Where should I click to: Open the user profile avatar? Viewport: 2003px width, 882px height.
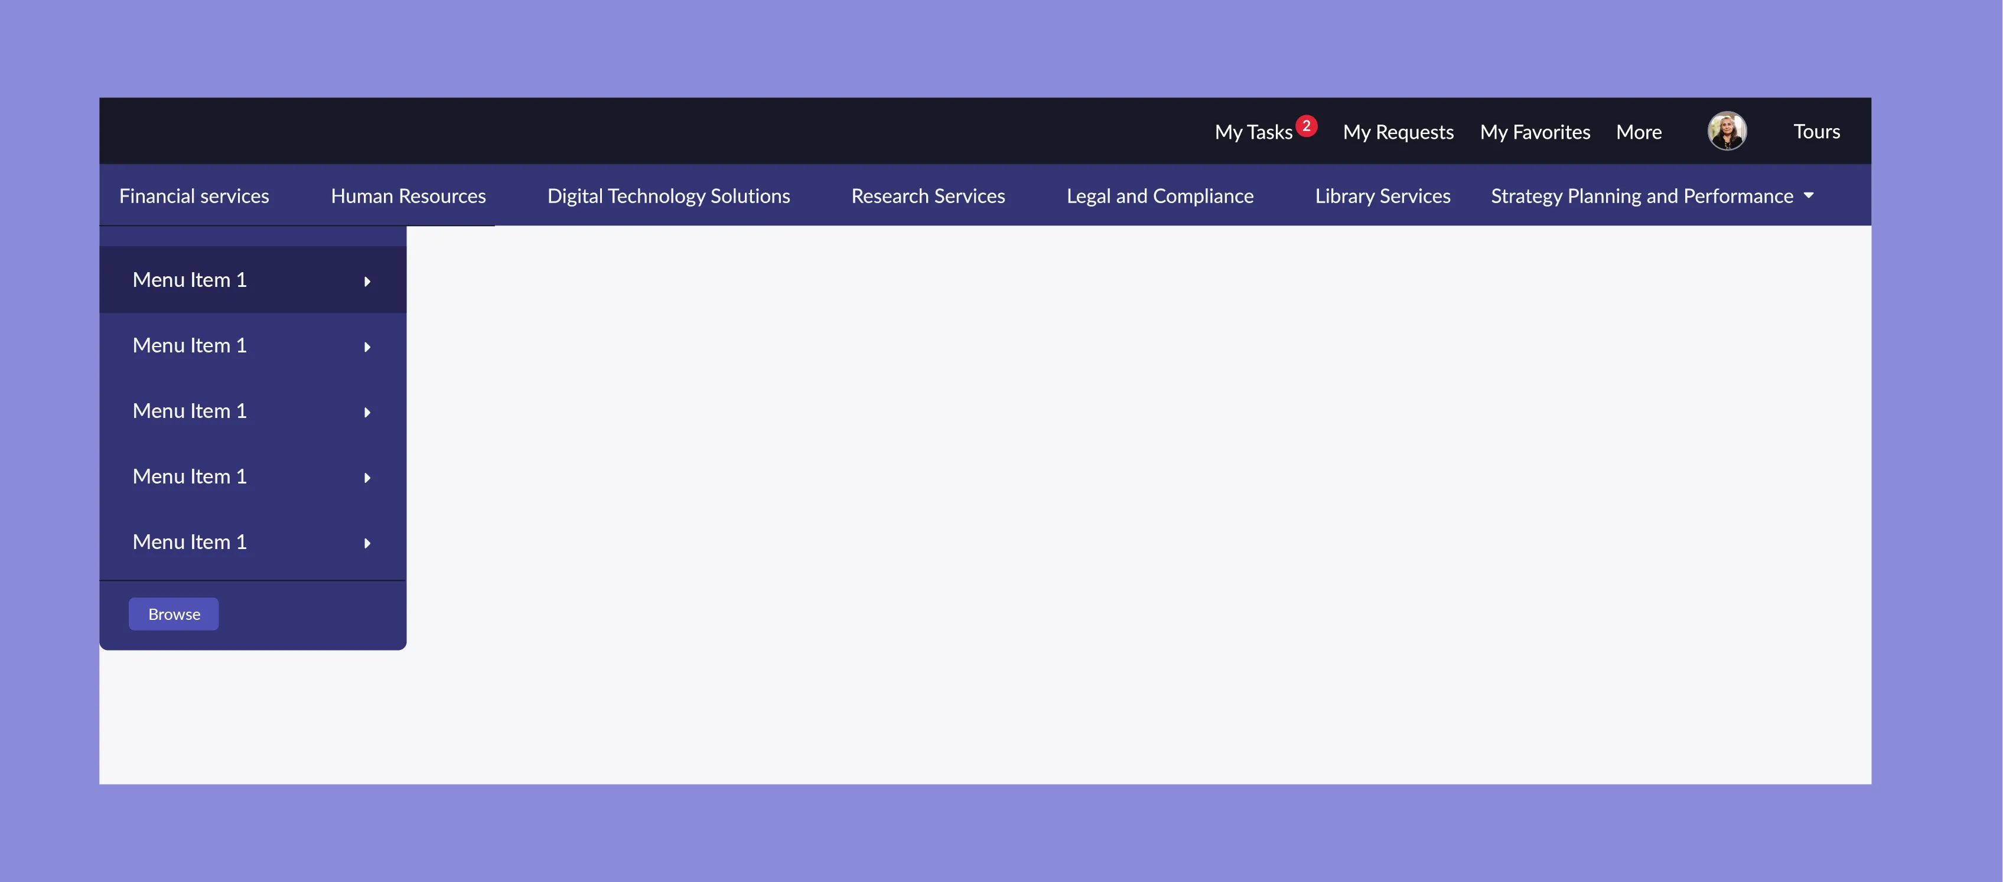click(x=1726, y=130)
